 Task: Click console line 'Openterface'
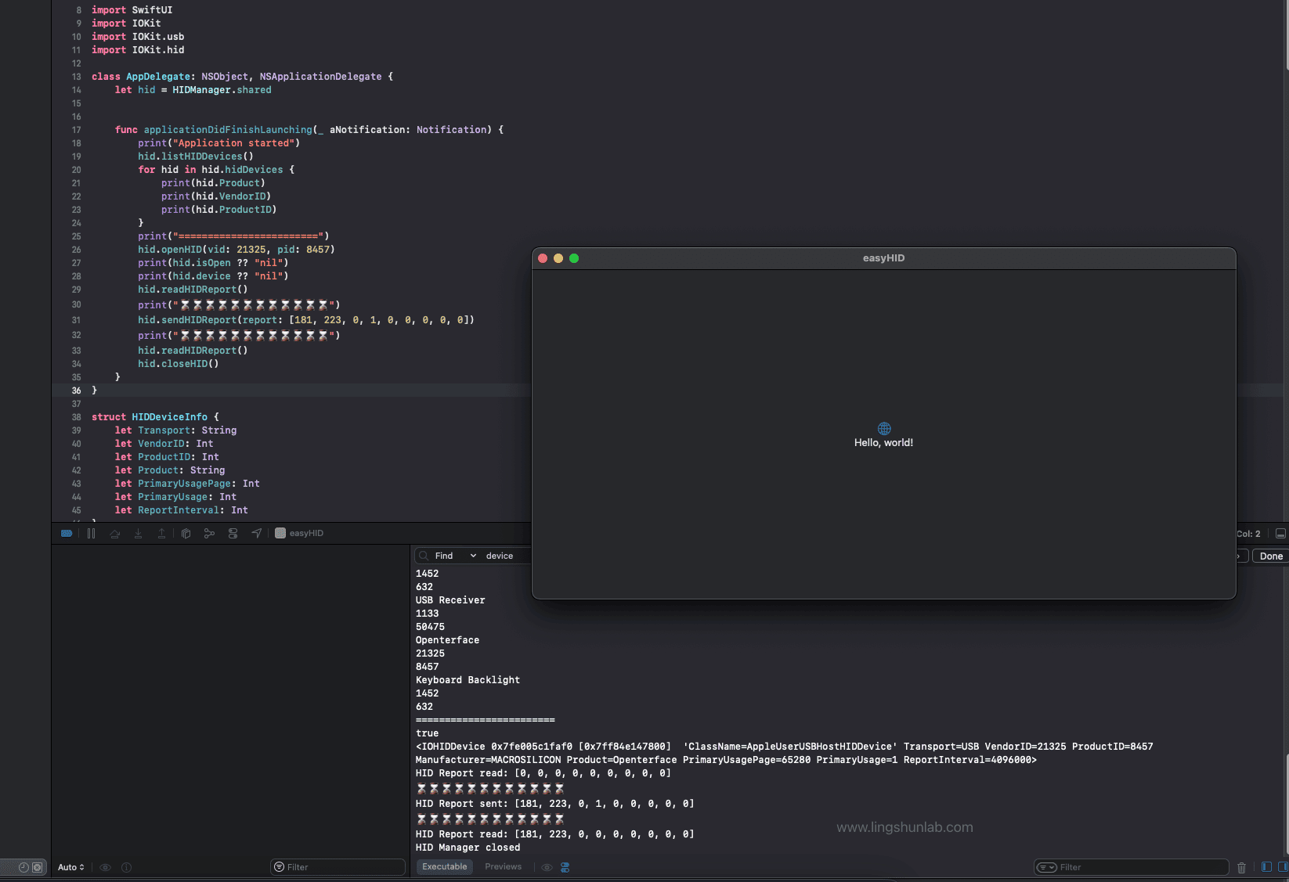click(x=447, y=640)
